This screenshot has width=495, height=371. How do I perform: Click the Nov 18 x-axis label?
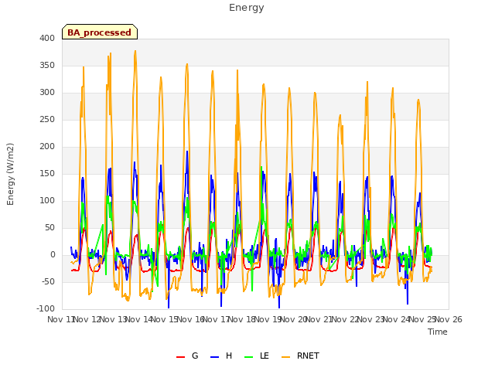pyautogui.click(x=242, y=319)
